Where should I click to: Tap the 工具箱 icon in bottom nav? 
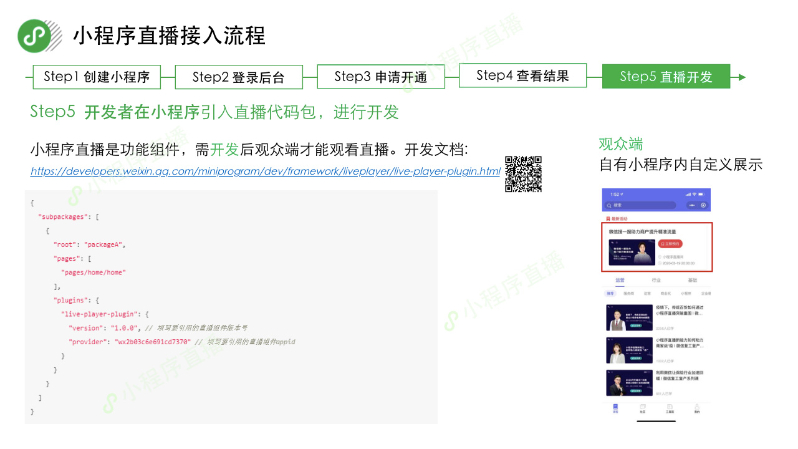pyautogui.click(x=670, y=408)
